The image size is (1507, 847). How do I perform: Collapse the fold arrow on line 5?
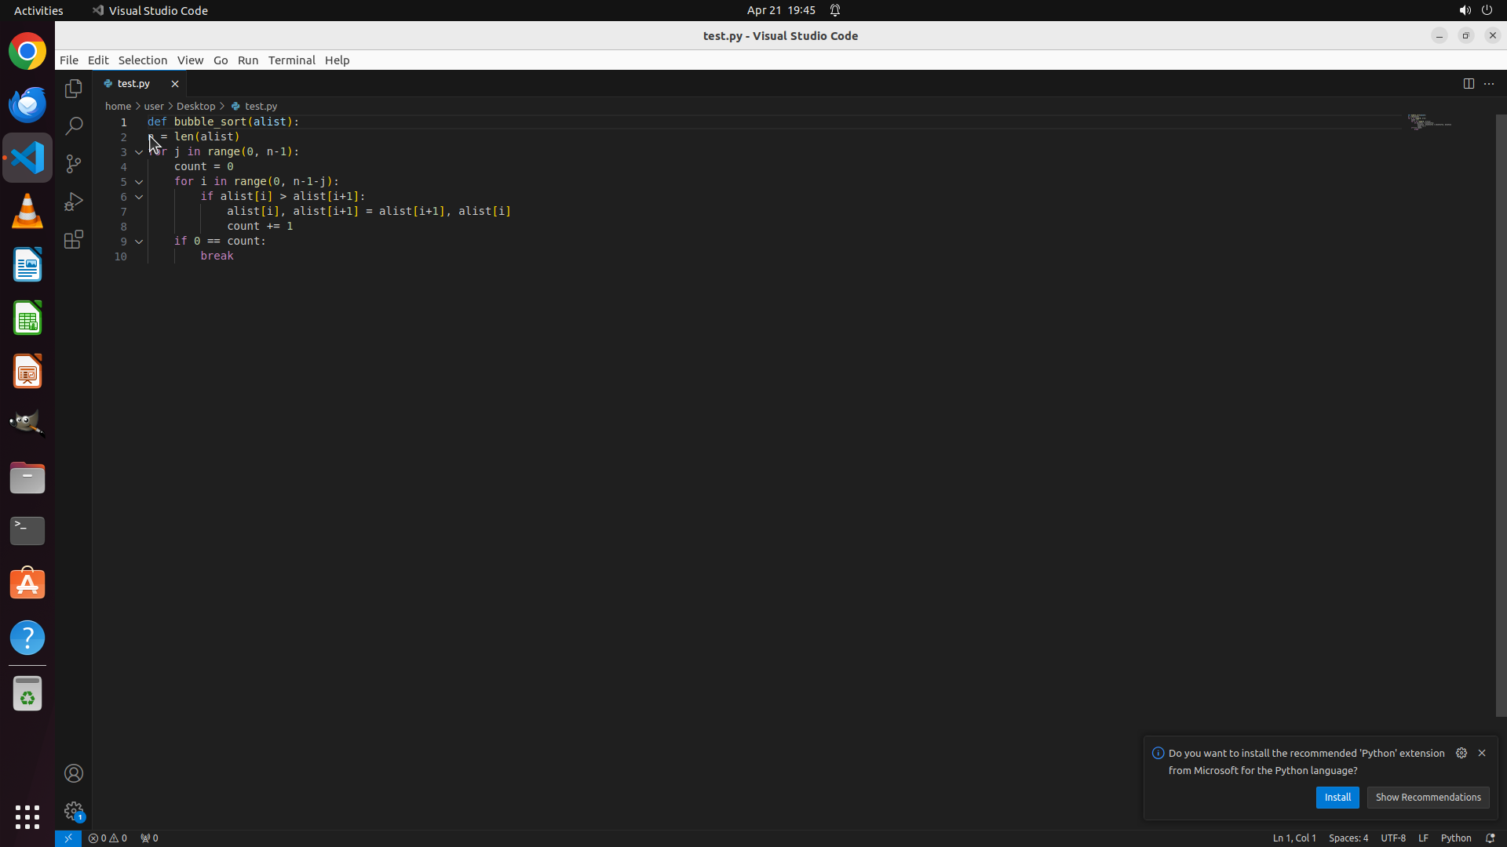139,182
